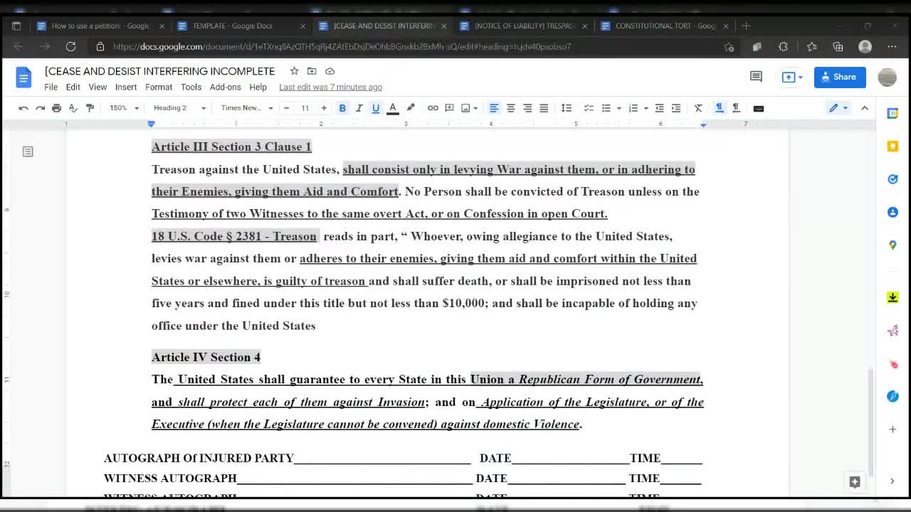
Task: Open the Explore button at bottom right
Action: point(855,481)
